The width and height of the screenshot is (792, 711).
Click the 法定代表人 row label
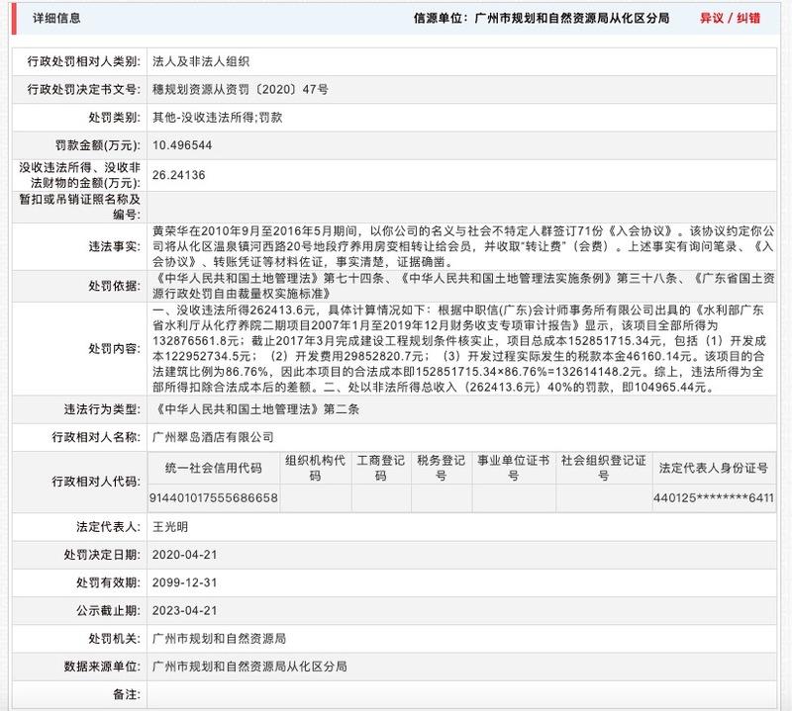pyautogui.click(x=108, y=527)
